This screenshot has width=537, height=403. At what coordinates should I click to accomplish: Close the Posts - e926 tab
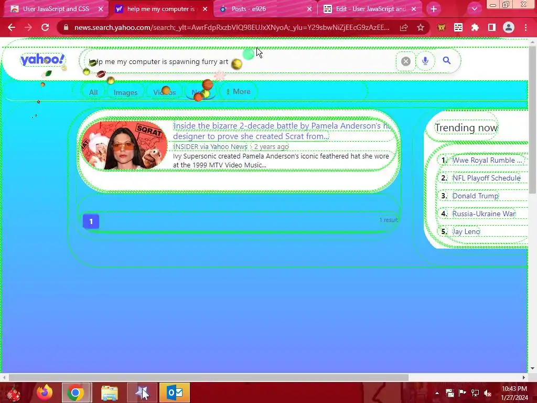(309, 9)
